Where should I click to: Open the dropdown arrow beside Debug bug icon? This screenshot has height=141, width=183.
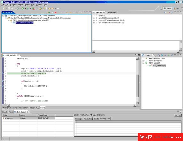(20, 8)
